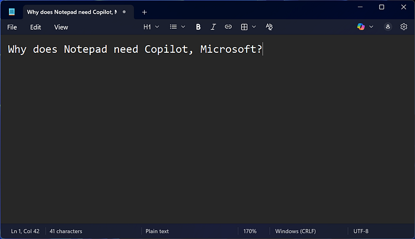Insert a link using the link icon
The width and height of the screenshot is (415, 239).
click(228, 27)
